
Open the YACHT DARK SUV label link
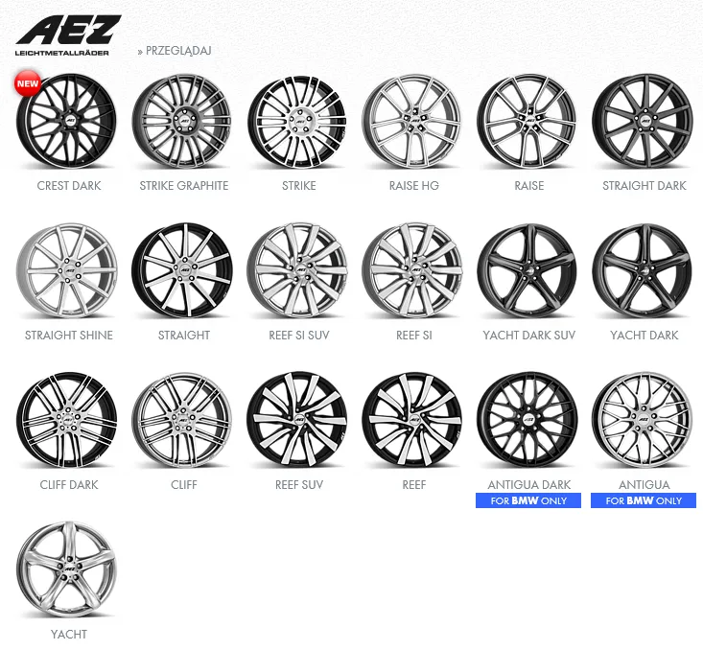pyautogui.click(x=529, y=336)
